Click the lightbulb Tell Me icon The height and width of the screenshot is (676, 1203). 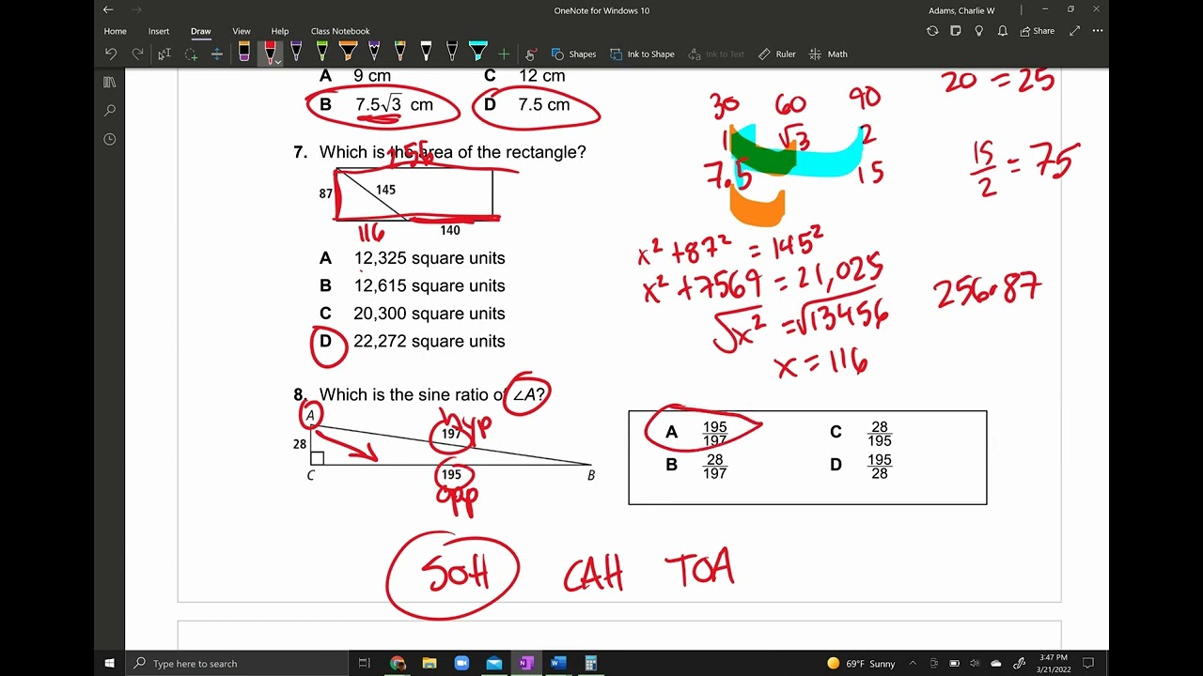point(979,31)
